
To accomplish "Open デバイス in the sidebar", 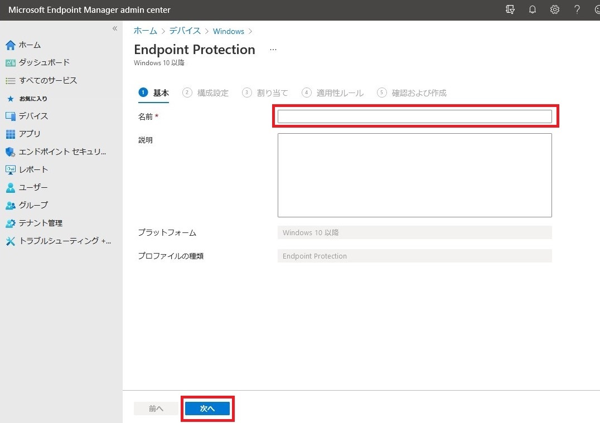I will [x=33, y=116].
